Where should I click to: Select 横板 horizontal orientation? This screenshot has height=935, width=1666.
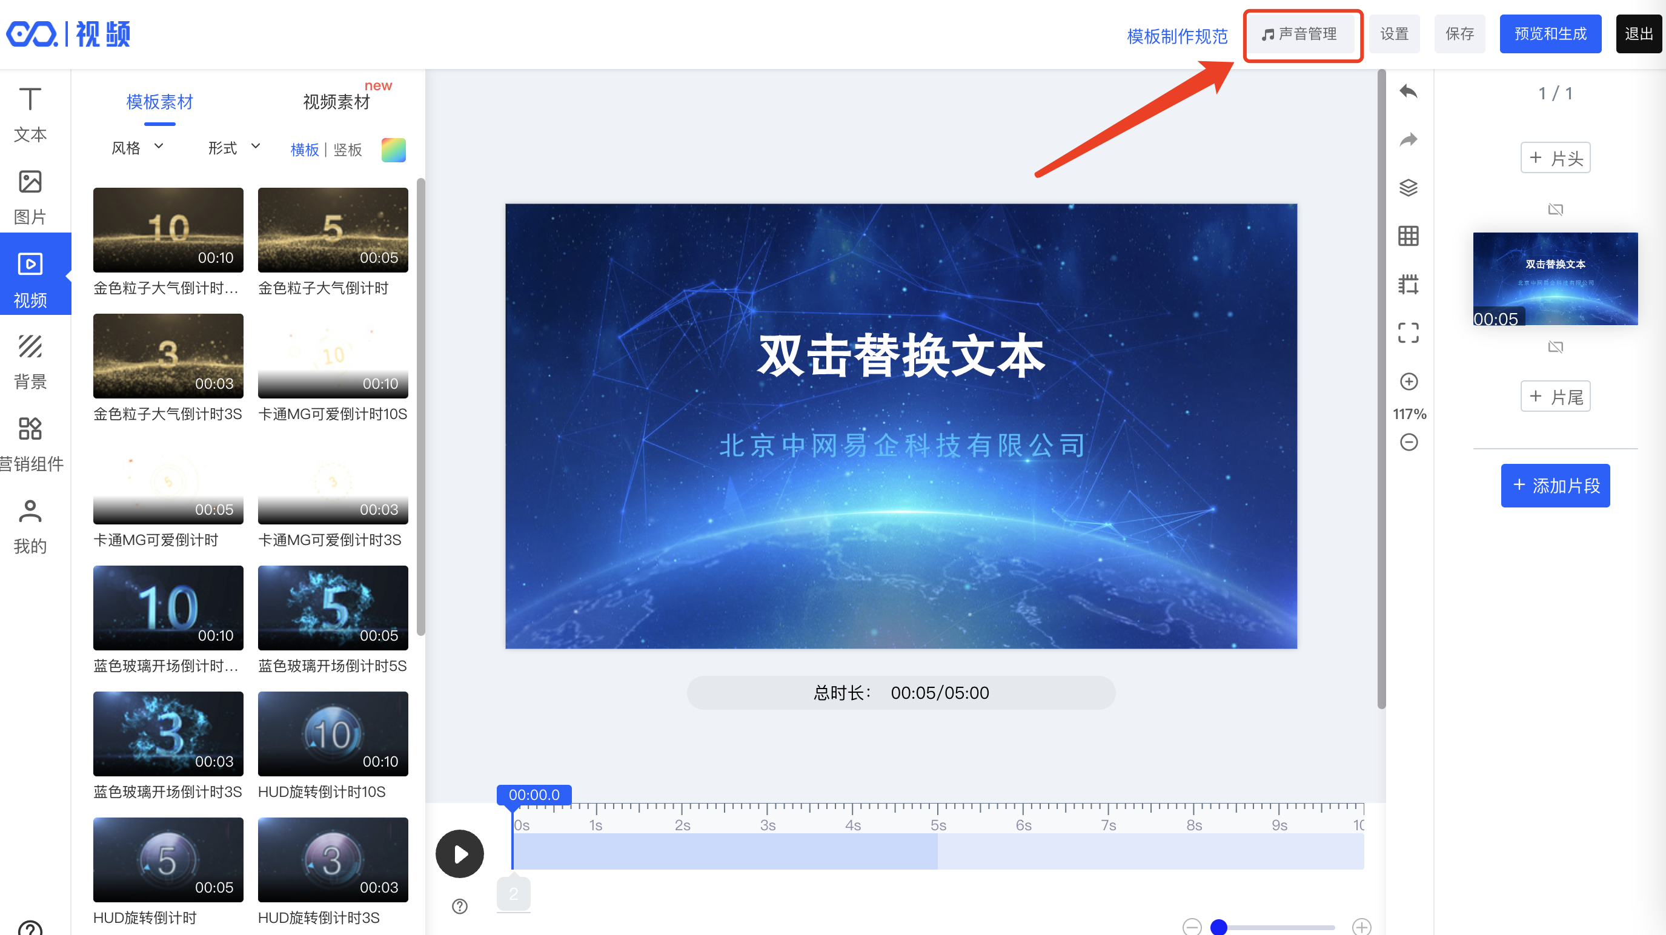[305, 150]
